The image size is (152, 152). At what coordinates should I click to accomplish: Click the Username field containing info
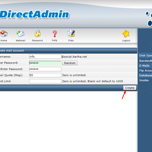click(45, 57)
